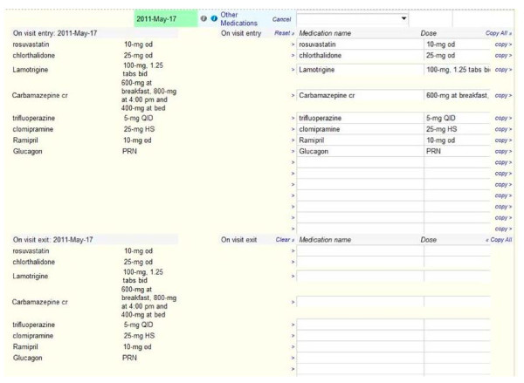This screenshot has height=383, width=524.
Task: Click Clear for On visit exit
Action: tap(285, 239)
